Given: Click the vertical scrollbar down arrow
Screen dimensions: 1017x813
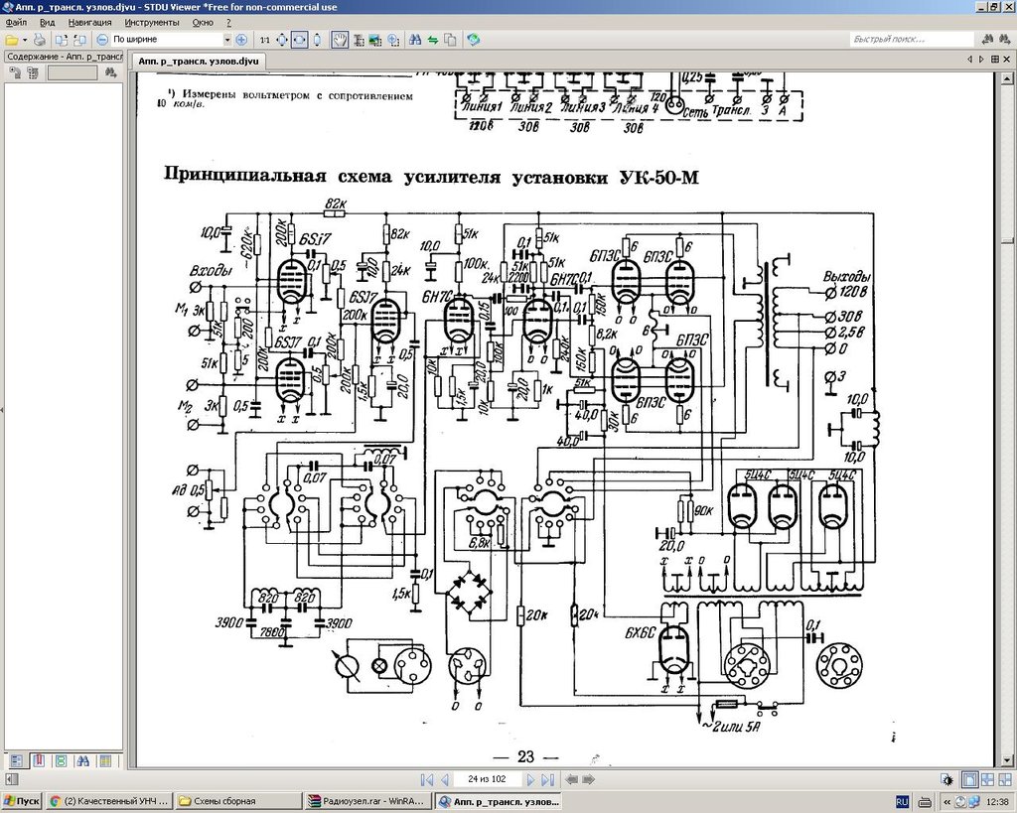Looking at the screenshot, I should click(x=1007, y=761).
